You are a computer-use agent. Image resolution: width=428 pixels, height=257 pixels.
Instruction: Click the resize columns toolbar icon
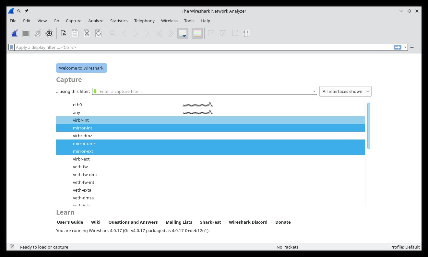point(246,33)
